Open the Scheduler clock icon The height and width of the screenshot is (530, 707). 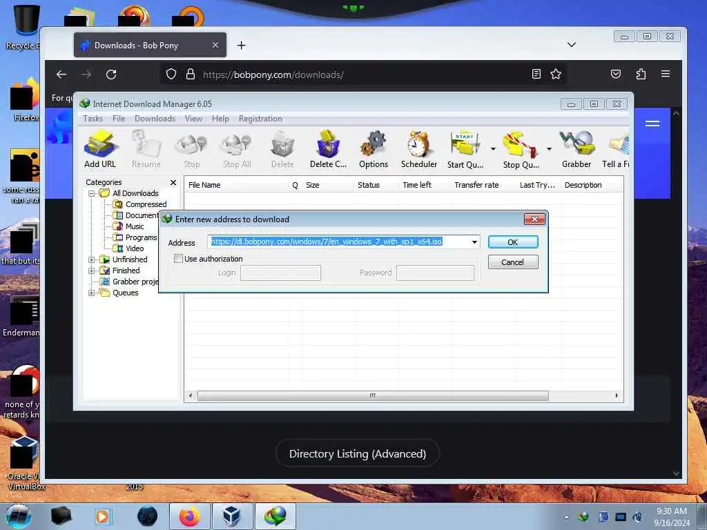419,149
